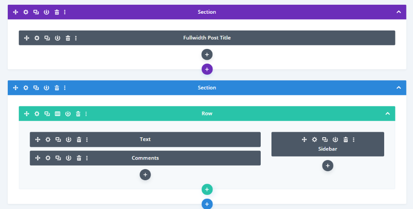Image resolution: width=413 pixels, height=209 pixels.
Task: Disable the Fullwidth Post Title module
Action: pos(58,38)
